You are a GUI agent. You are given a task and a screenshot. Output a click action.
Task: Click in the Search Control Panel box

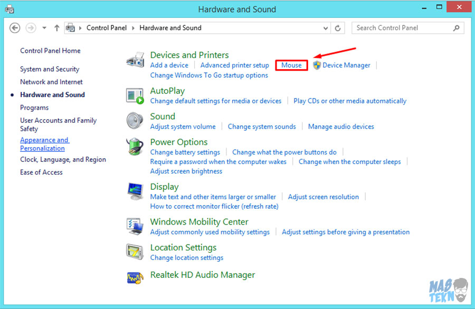401,28
